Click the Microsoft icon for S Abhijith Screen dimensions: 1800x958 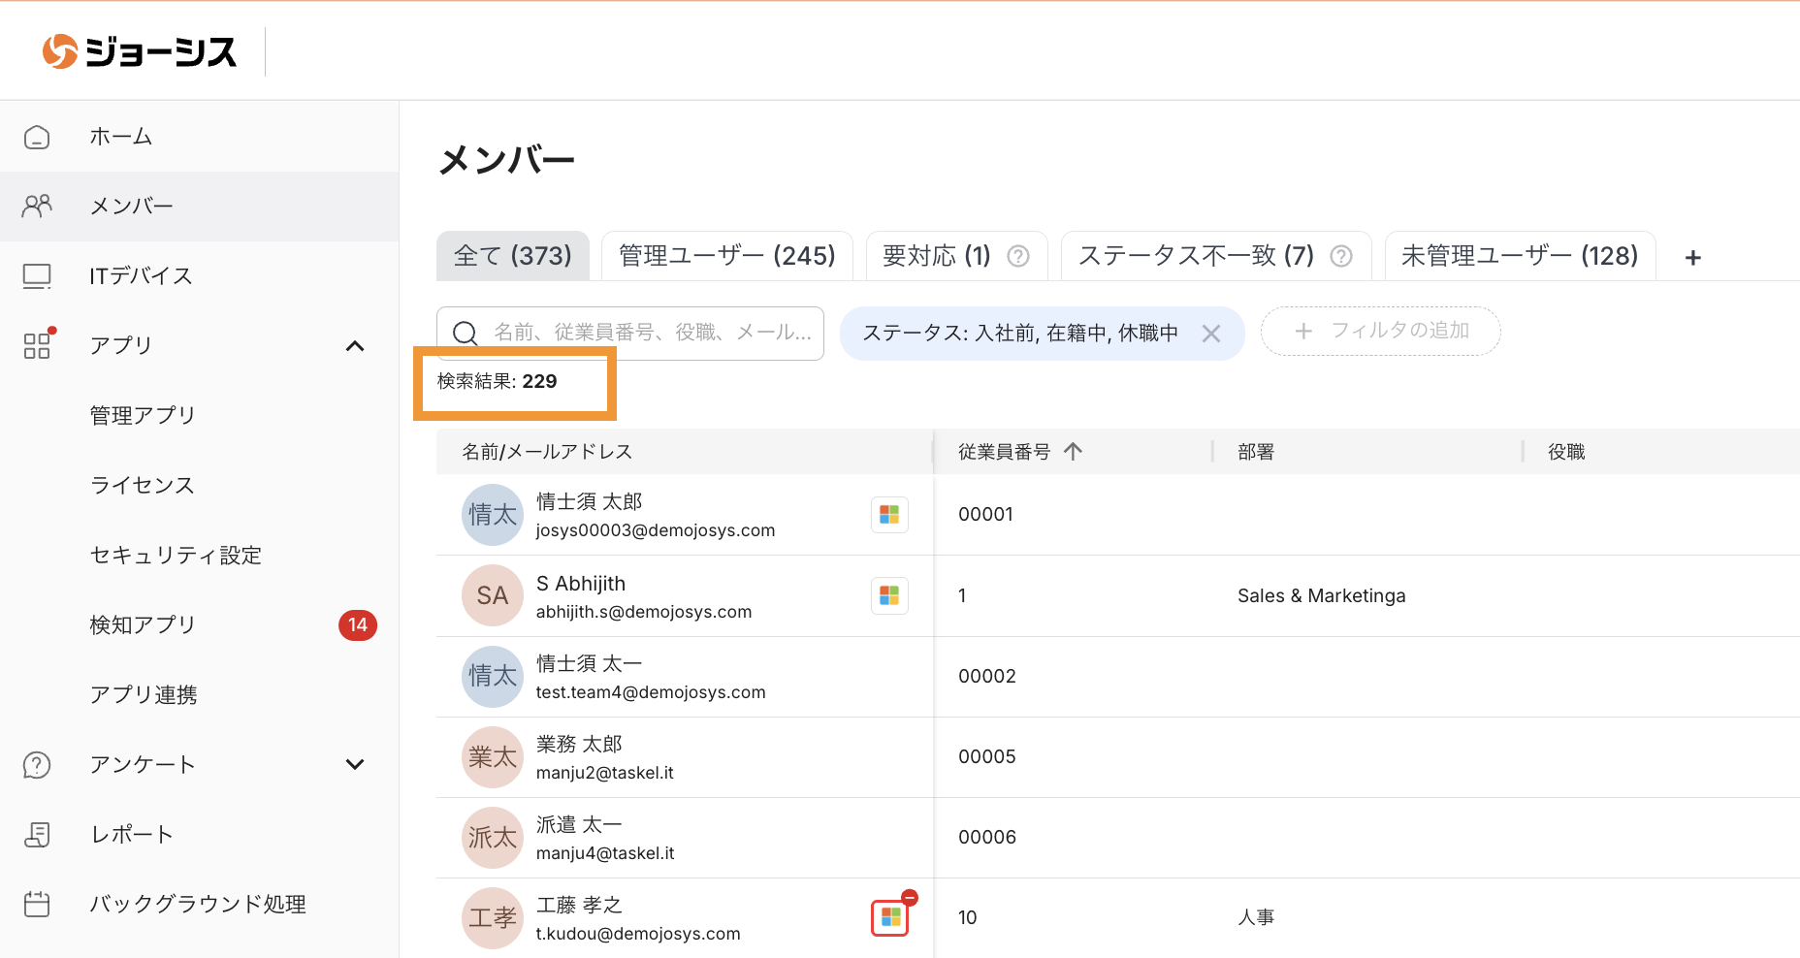pos(889,595)
